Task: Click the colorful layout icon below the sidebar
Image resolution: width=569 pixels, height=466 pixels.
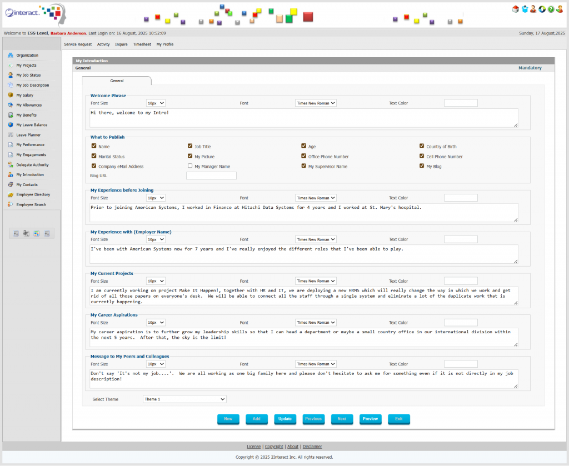Action: click(x=37, y=233)
